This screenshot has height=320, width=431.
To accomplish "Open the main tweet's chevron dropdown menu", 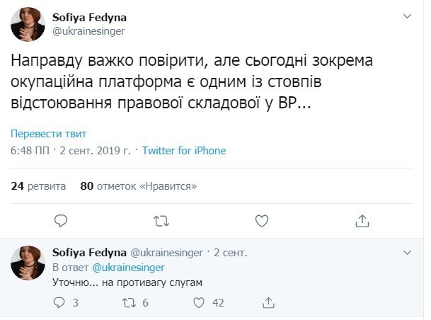I will [406, 16].
